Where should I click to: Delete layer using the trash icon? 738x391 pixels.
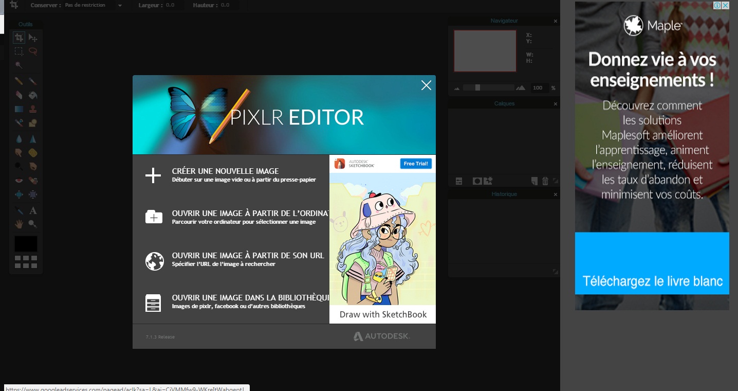[545, 181]
